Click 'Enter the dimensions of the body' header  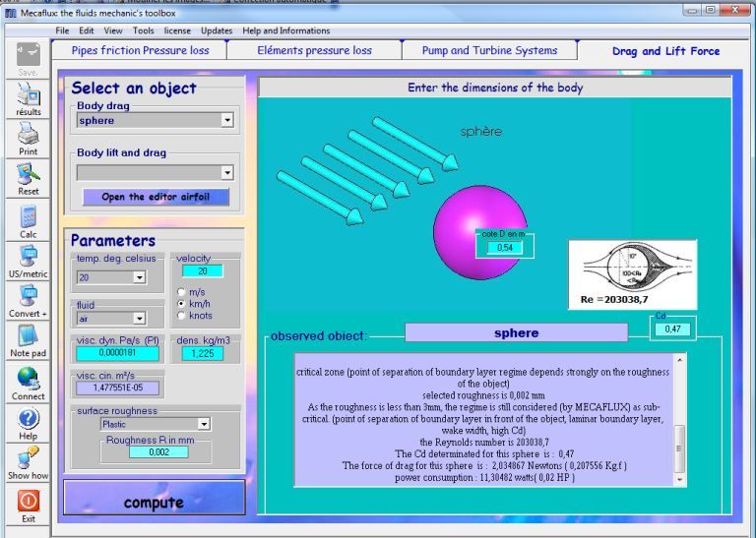(x=495, y=88)
